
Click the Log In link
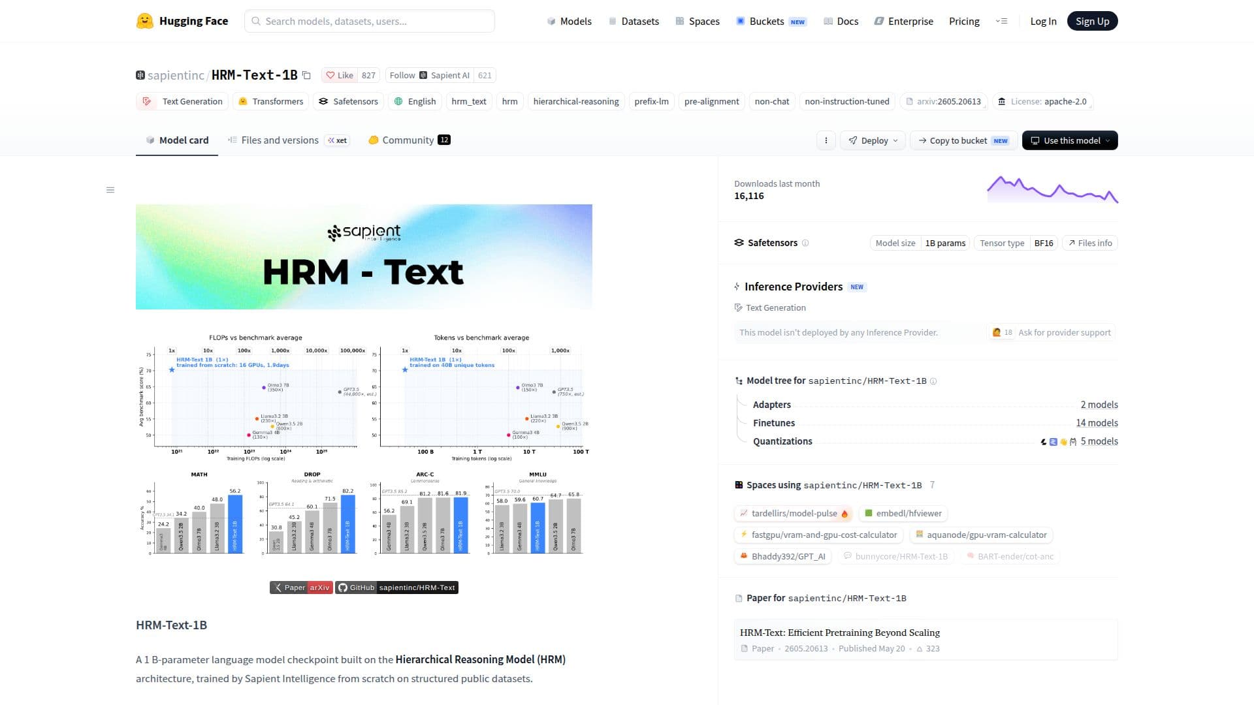(1043, 21)
